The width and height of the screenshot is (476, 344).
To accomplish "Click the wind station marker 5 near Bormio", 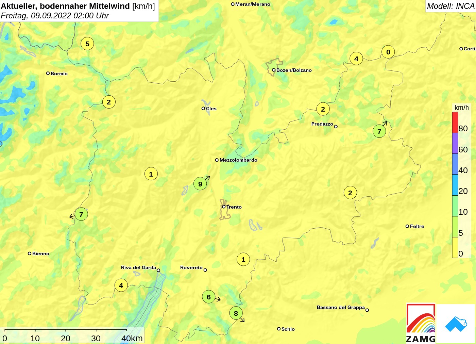I will 87,44.
